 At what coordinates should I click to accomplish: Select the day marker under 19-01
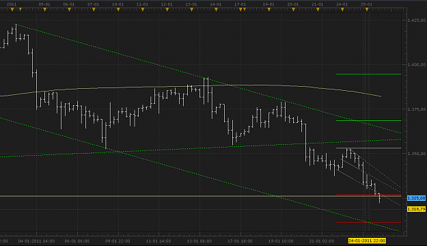coord(269,10)
